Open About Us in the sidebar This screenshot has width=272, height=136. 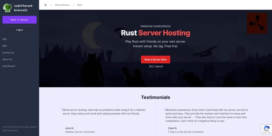7,59
